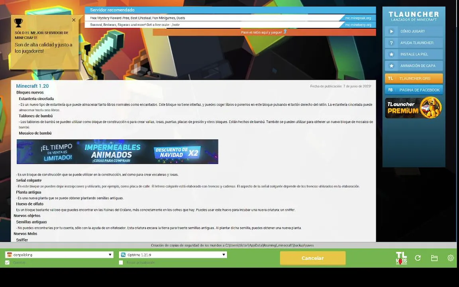Open the game folder icon

pos(434,258)
